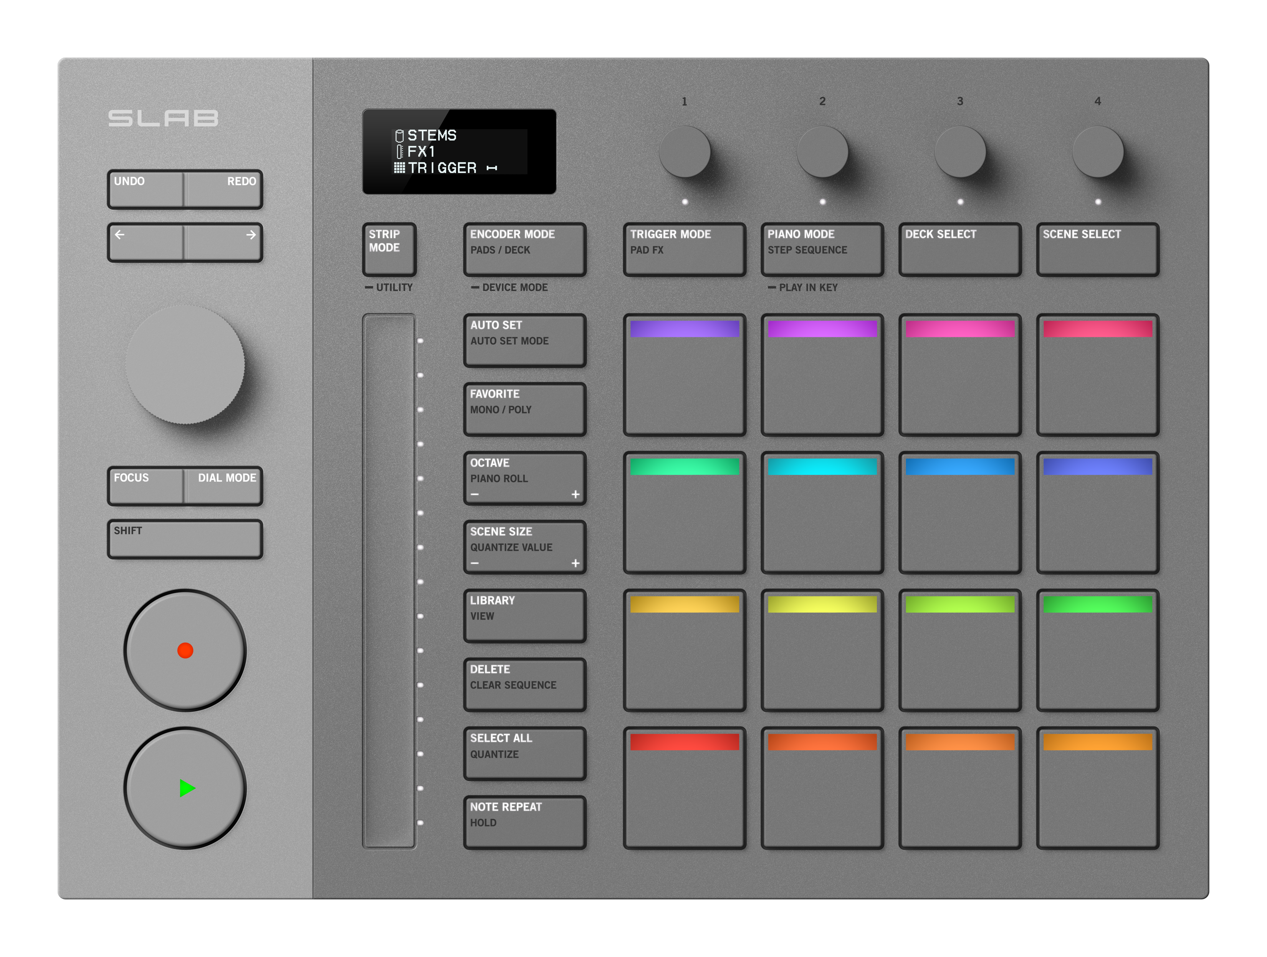Select the TRIGGER MODE / PAD FX button
Viewport: 1267px width, 957px height.
pos(685,249)
